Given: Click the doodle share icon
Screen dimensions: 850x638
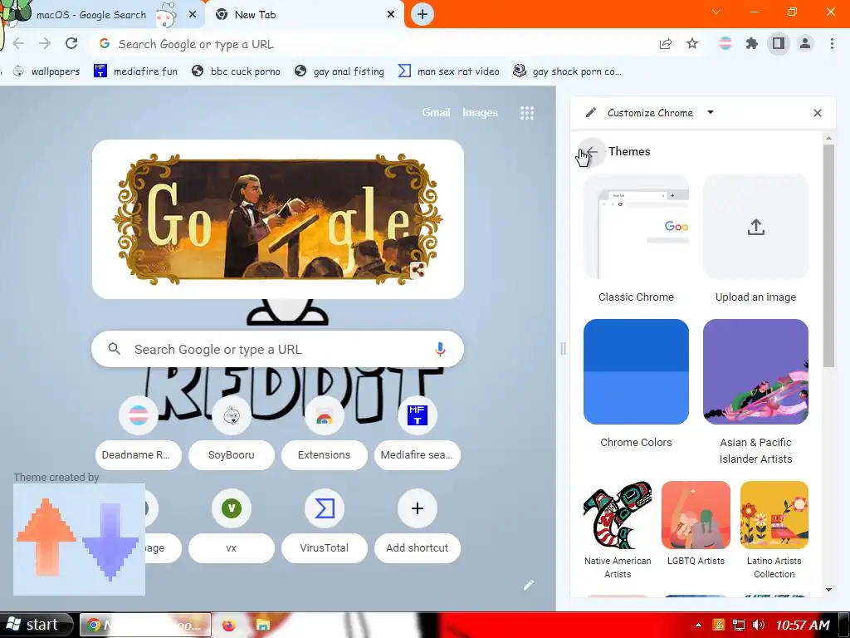Looking at the screenshot, I should click(x=418, y=270).
